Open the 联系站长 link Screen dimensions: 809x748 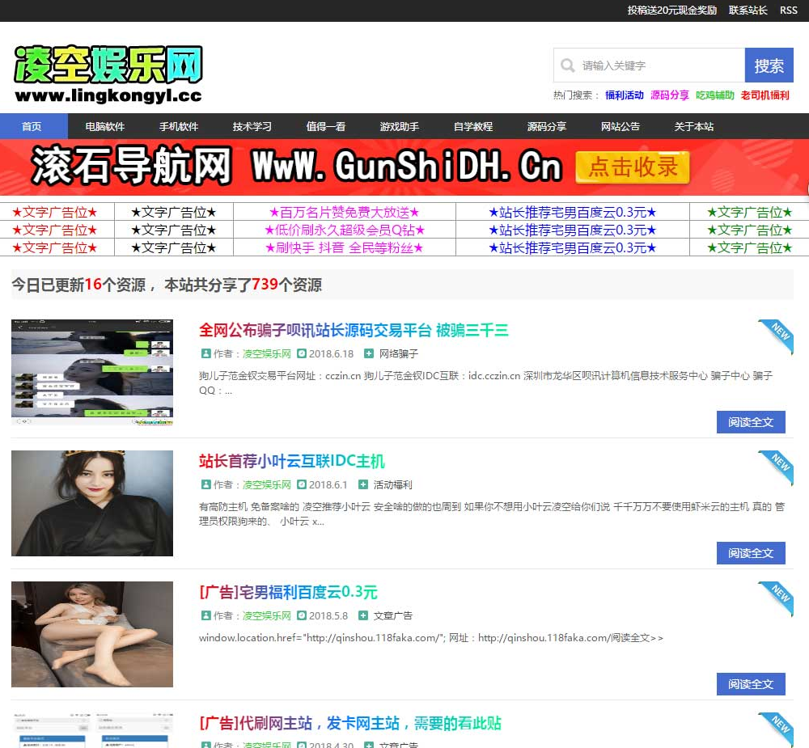click(x=748, y=11)
